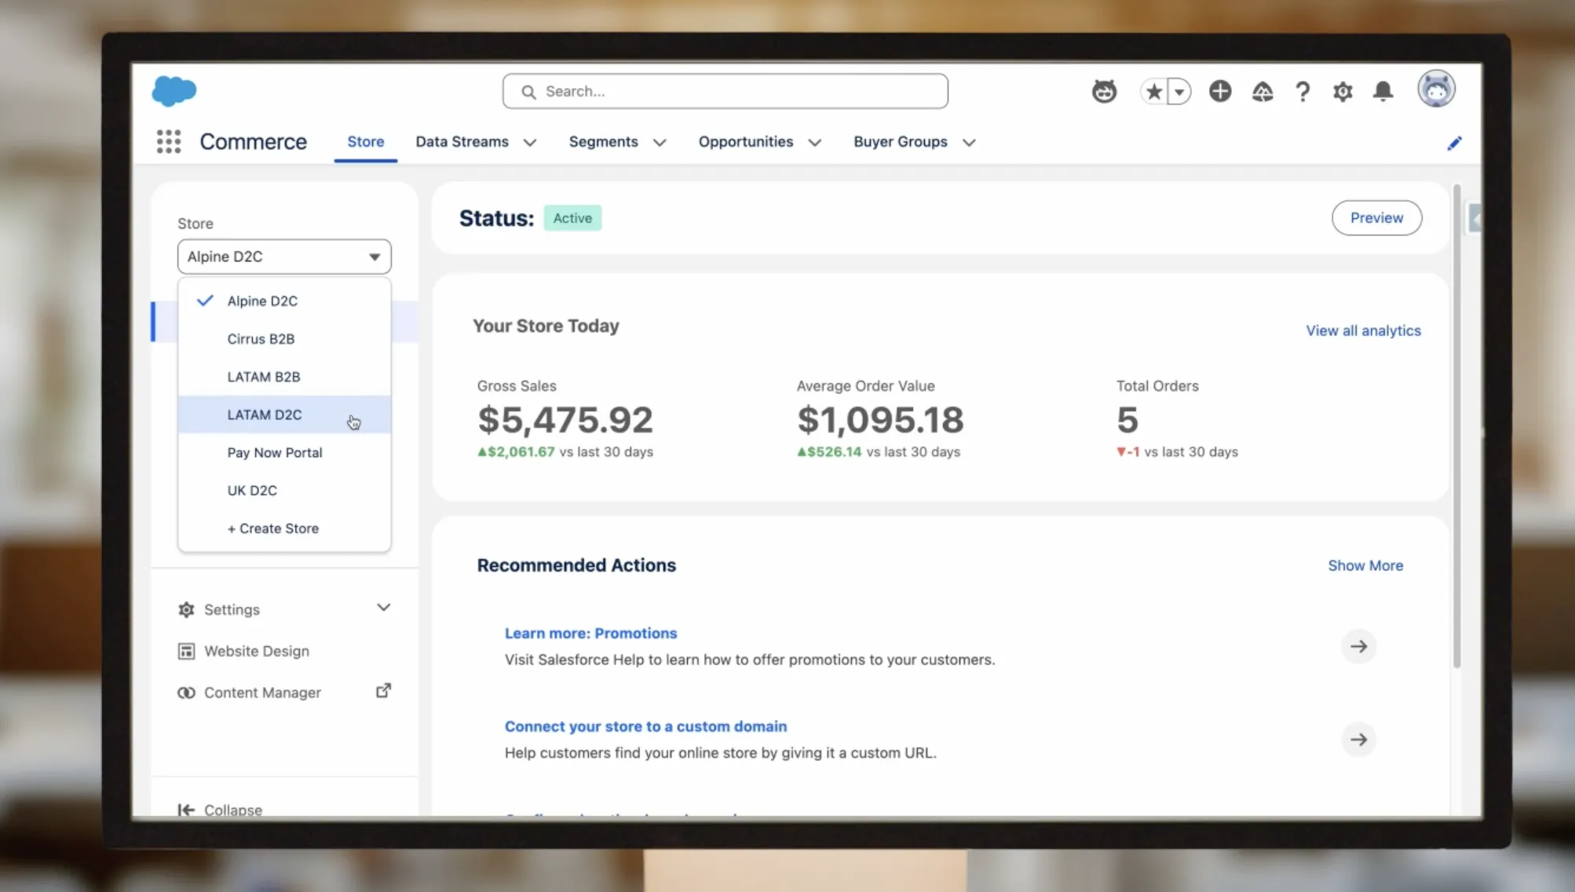Choose + Create Store option
Screen dimensions: 1575x892
284,528
